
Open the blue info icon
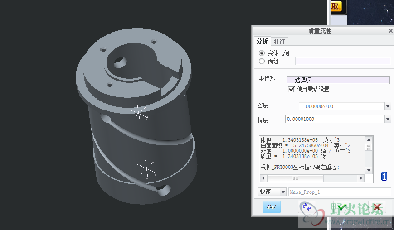pyautogui.click(x=384, y=176)
